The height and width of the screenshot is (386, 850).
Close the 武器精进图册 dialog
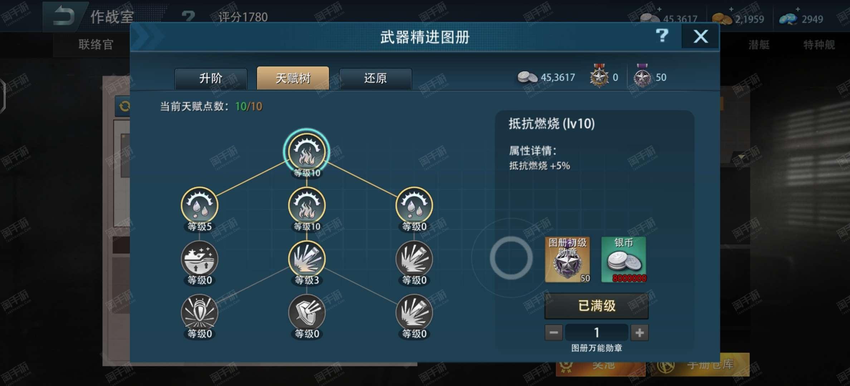[x=700, y=36]
